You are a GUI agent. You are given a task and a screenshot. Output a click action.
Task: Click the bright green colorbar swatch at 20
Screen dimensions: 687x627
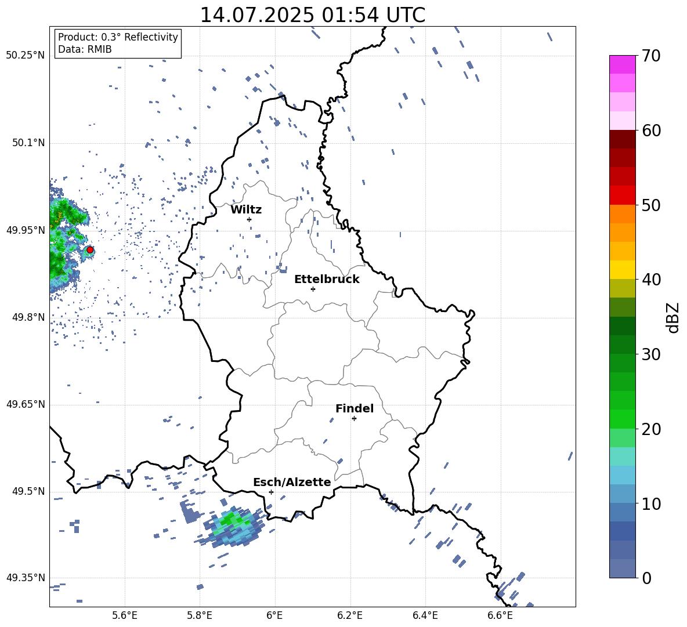[622, 419]
